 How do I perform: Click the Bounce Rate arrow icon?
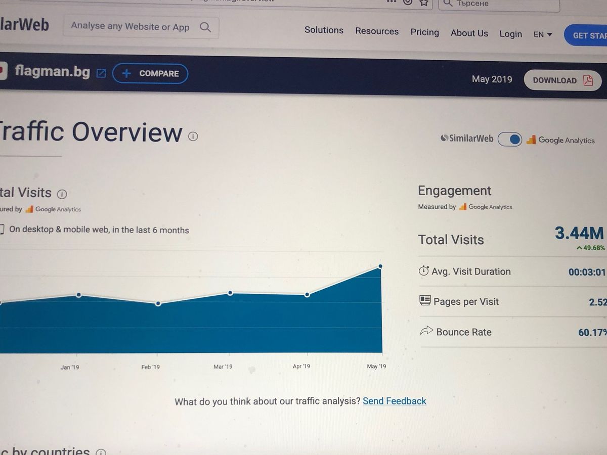coord(427,331)
